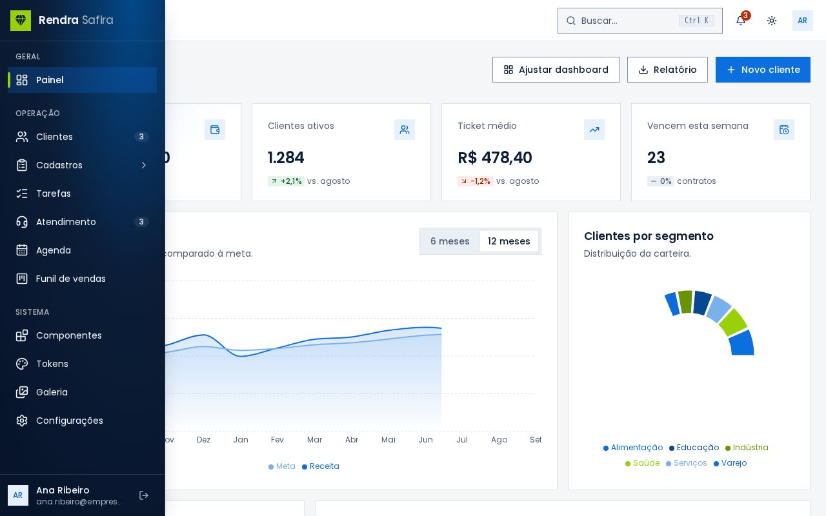Expand the Cadastros submenu chevron
Screen dimensions: 826x516
(144, 165)
